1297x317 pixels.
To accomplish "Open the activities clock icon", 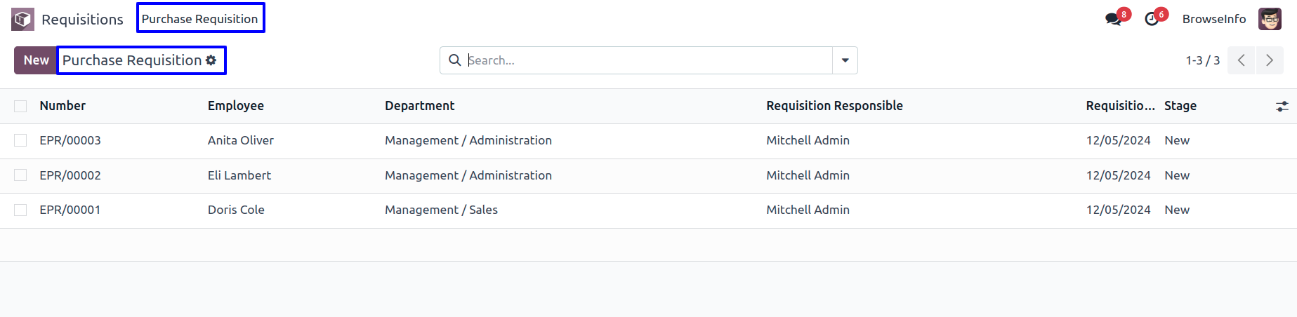I will [x=1152, y=19].
